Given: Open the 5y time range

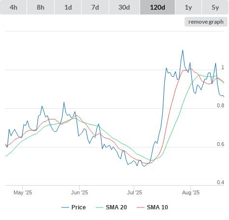Looking at the screenshot, I should 215,7.
